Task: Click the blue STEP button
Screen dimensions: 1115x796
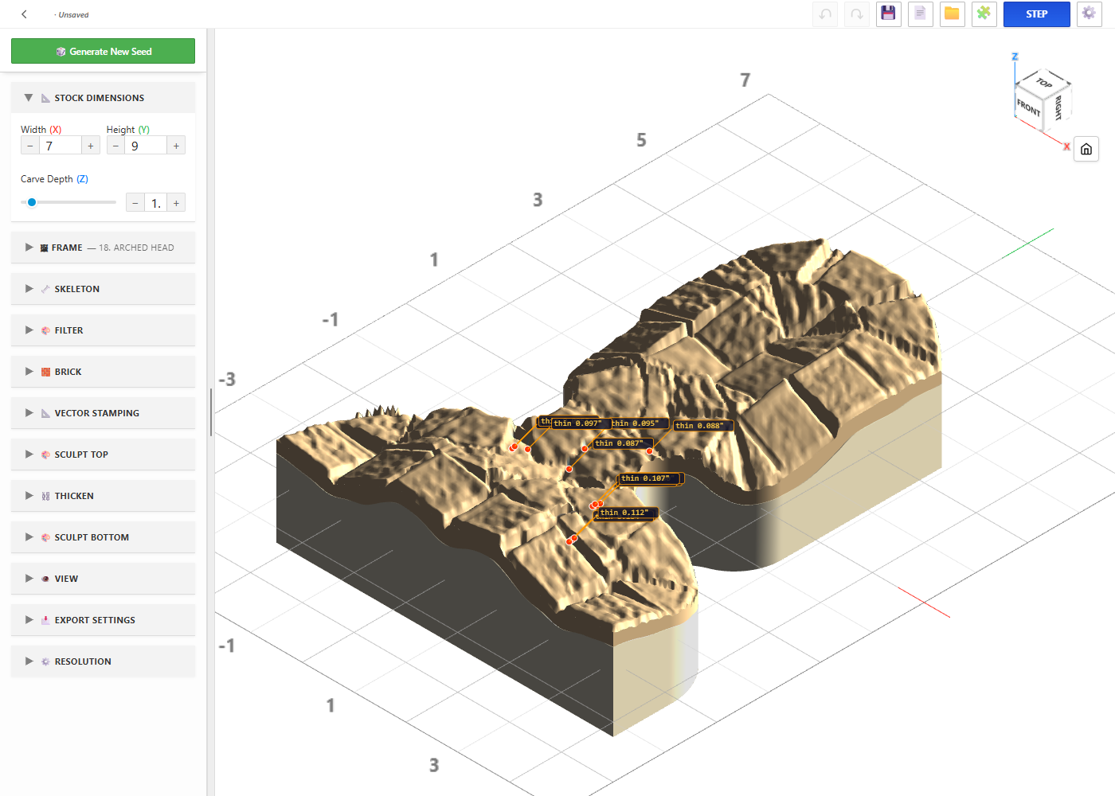Action: coord(1036,14)
